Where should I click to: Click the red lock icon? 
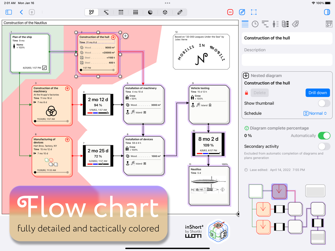tap(246, 93)
